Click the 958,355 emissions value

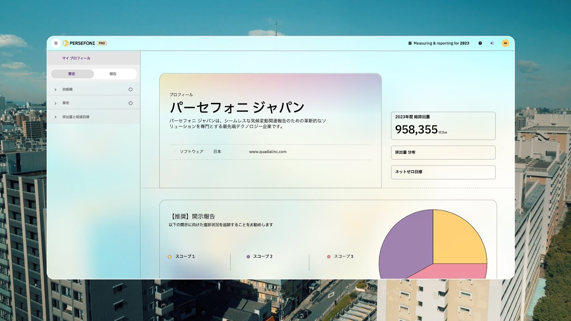[417, 130]
